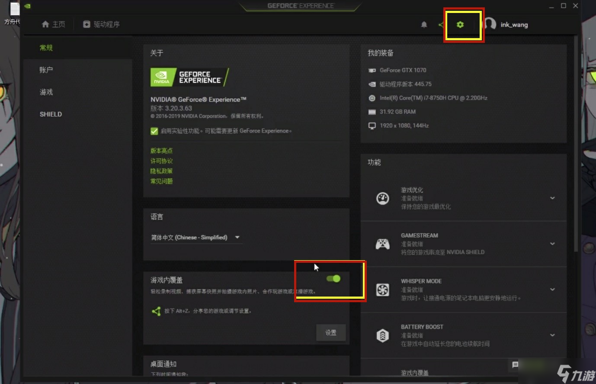
Task: Open the 许可协议 license agreement link
Action: 161,161
